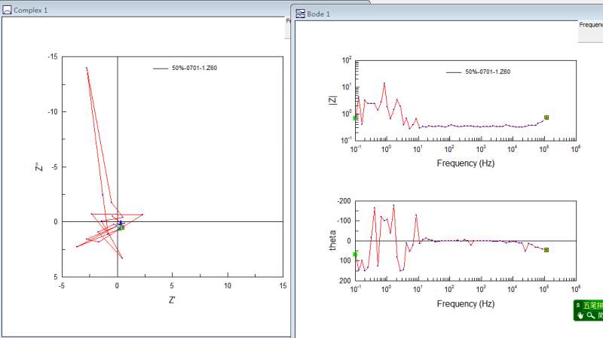Click the Bode 1 window icon
The width and height of the screenshot is (603, 338).
pos(300,14)
